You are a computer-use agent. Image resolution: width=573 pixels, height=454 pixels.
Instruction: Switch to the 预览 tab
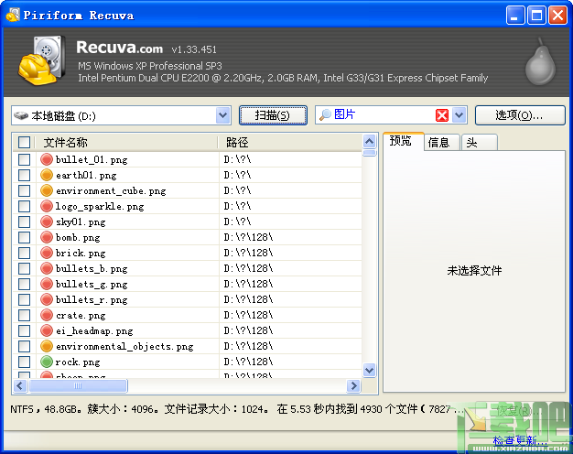coord(404,141)
